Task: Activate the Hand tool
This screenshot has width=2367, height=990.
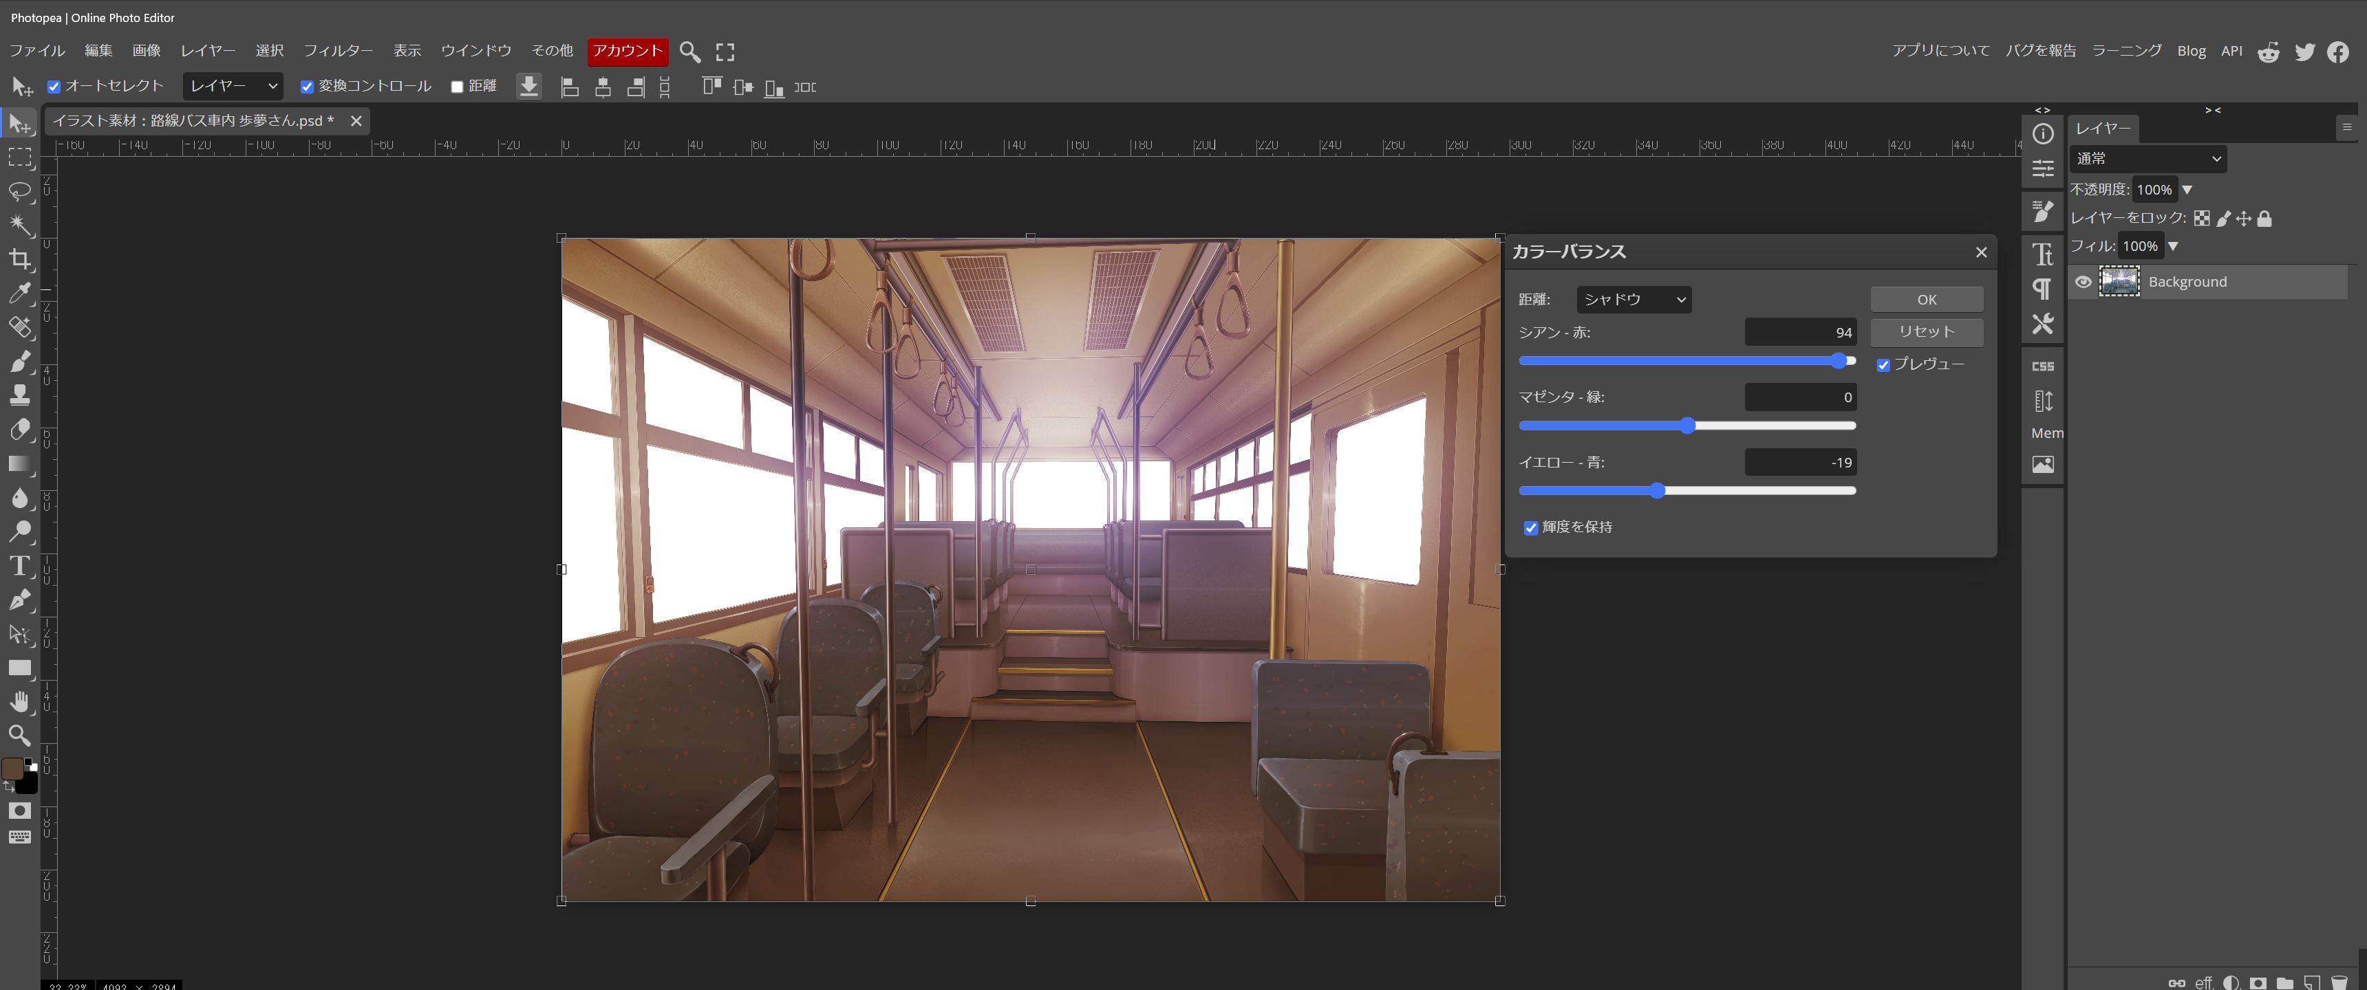Action: (x=19, y=702)
